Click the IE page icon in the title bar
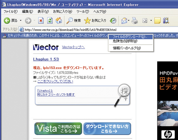This screenshot has height=140, width=178. tap(4, 5)
